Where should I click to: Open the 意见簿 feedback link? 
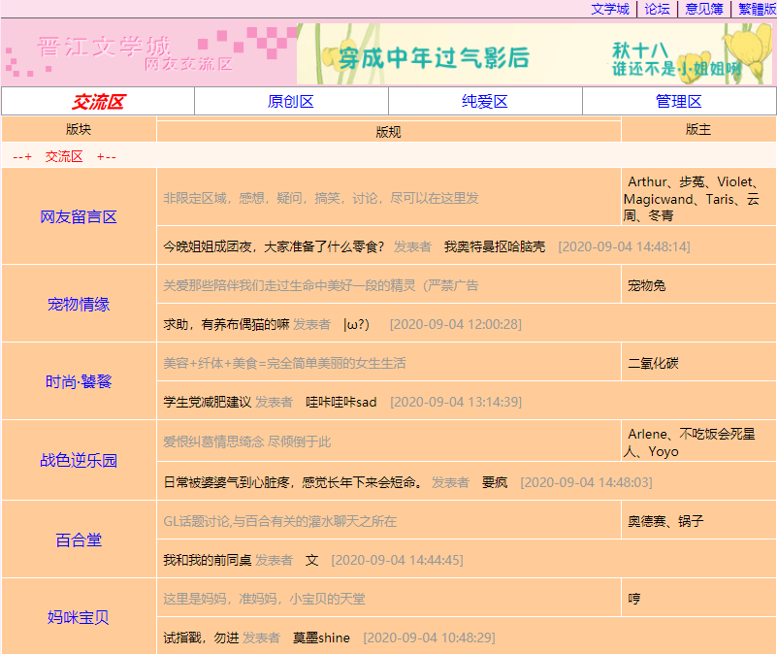coord(704,9)
